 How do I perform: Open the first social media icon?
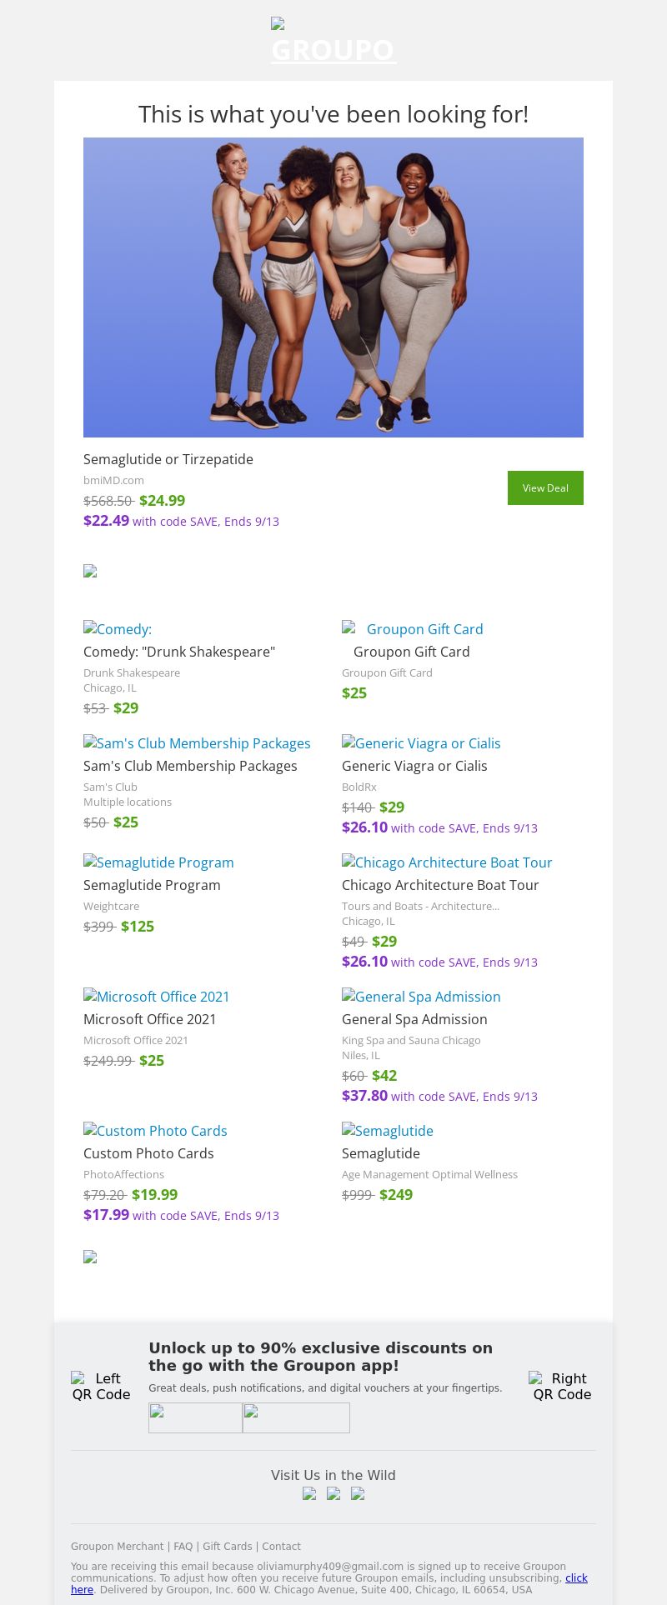coord(309,1493)
